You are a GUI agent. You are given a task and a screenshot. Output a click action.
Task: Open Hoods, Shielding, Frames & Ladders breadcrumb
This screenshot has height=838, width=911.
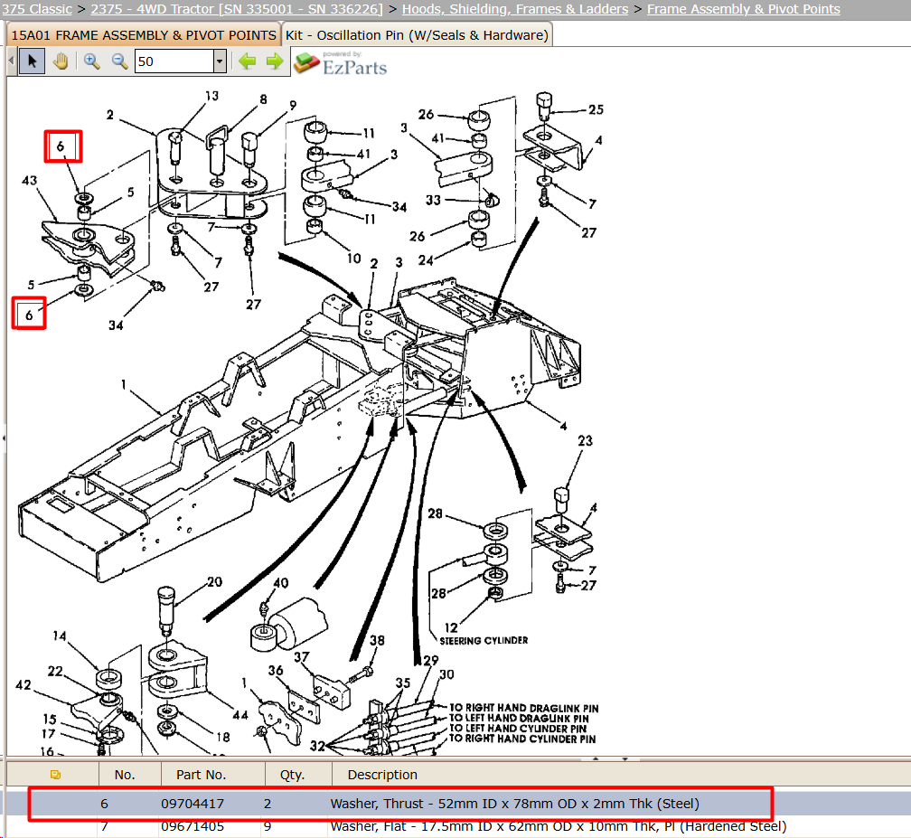(515, 9)
